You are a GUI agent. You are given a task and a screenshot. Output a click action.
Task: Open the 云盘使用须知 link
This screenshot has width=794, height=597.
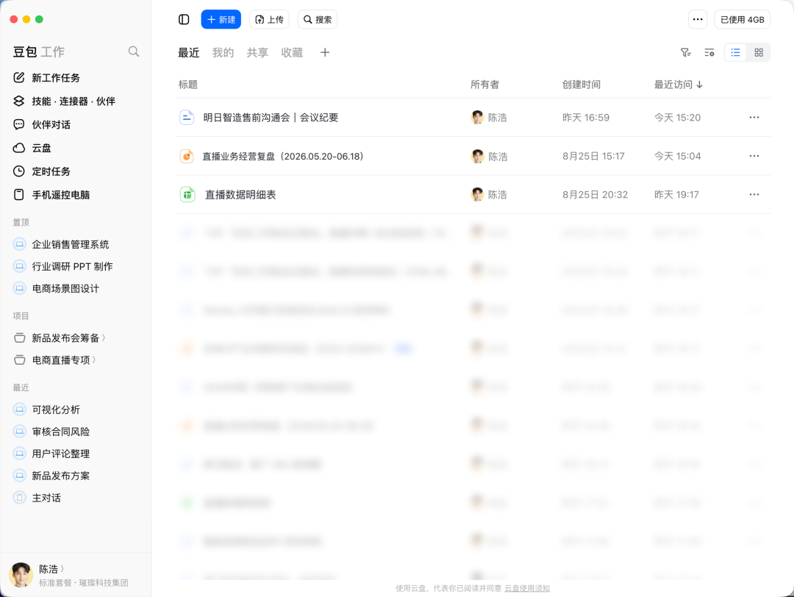[x=526, y=588]
